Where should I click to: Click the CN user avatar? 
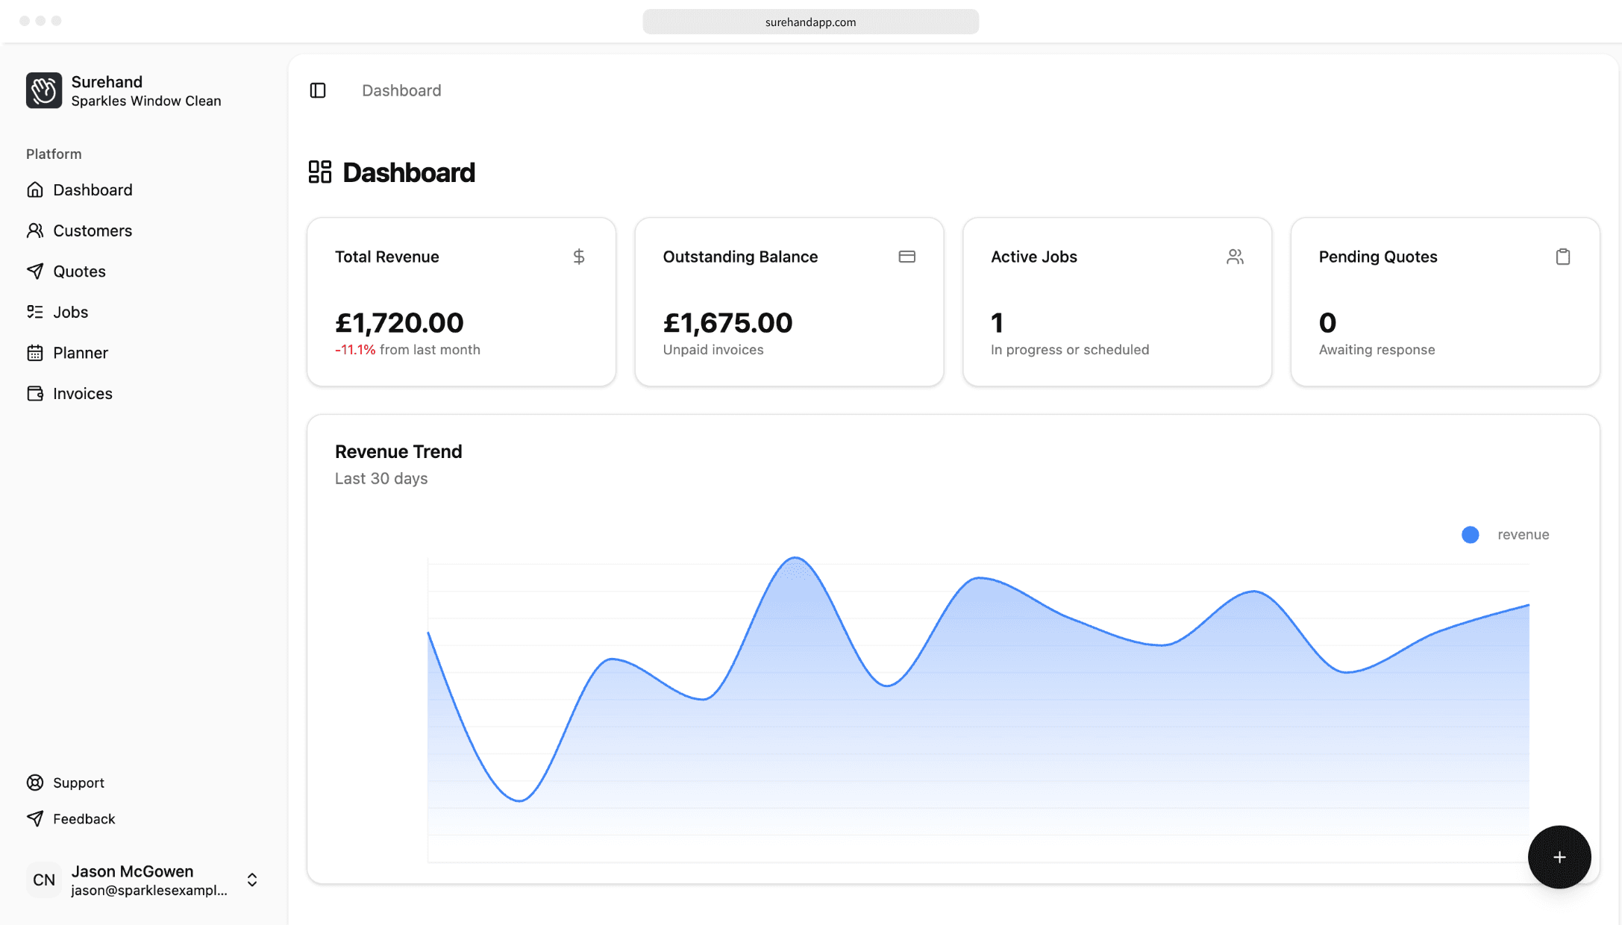click(x=44, y=880)
